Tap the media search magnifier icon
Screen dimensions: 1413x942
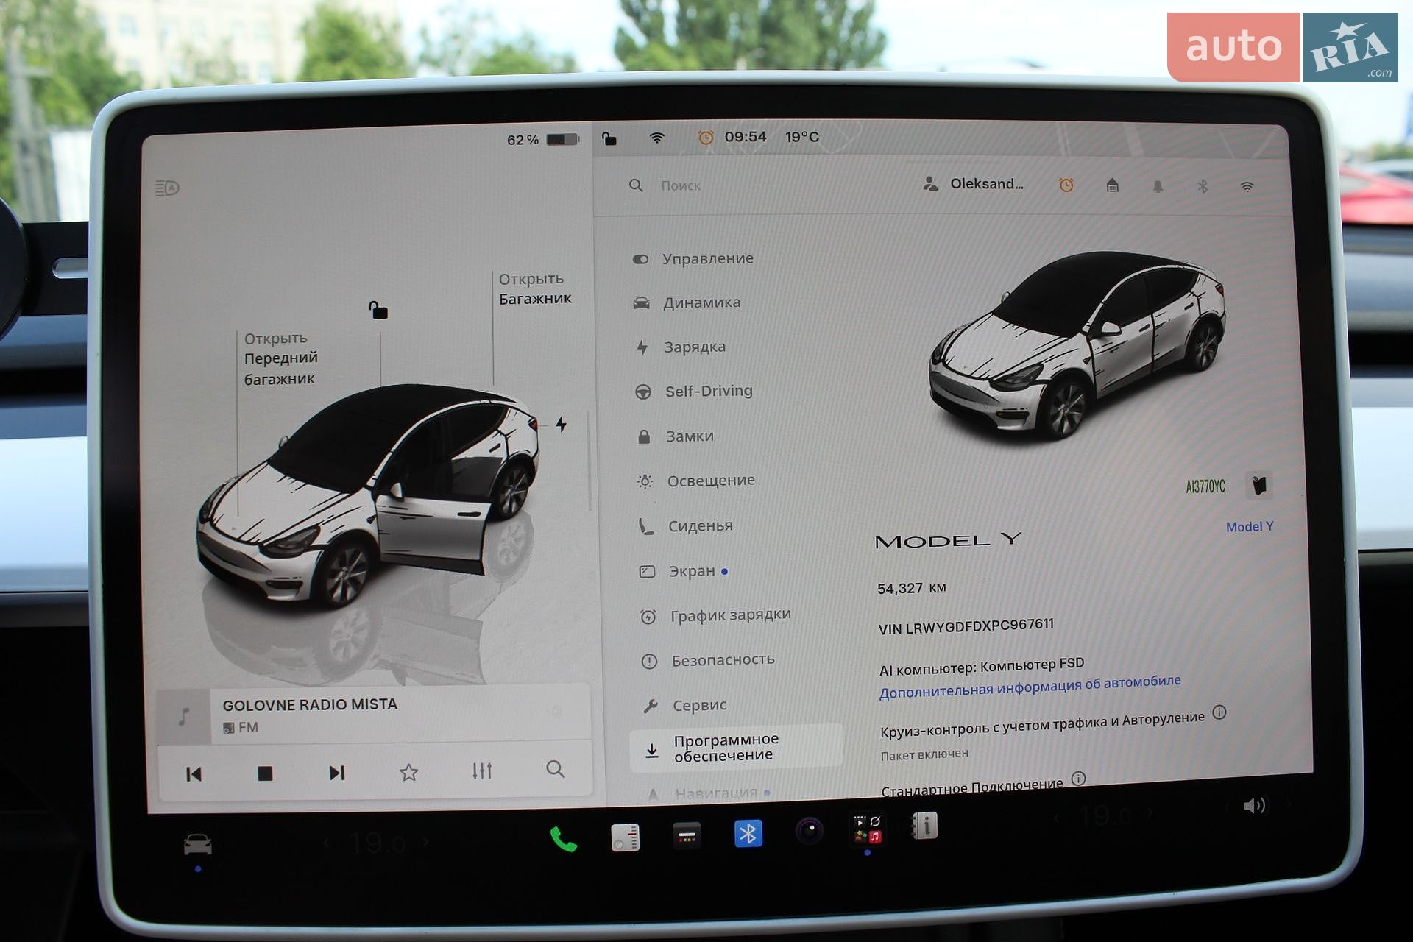556,769
